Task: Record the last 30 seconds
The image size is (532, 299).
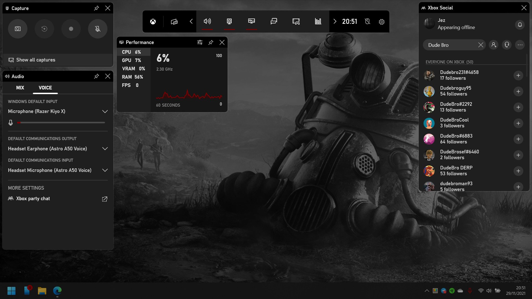Action: tap(44, 29)
